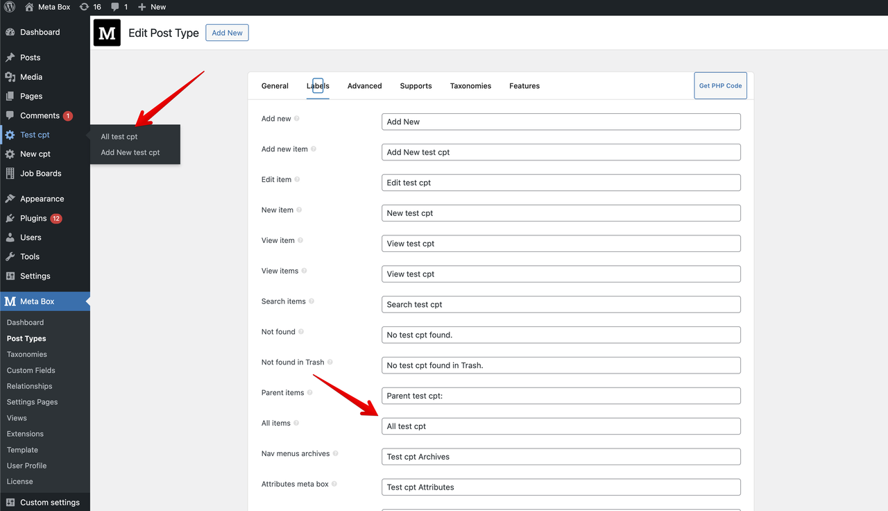Screen dimensions: 888x511
Task: Click help icon beside All items
Action: point(296,424)
